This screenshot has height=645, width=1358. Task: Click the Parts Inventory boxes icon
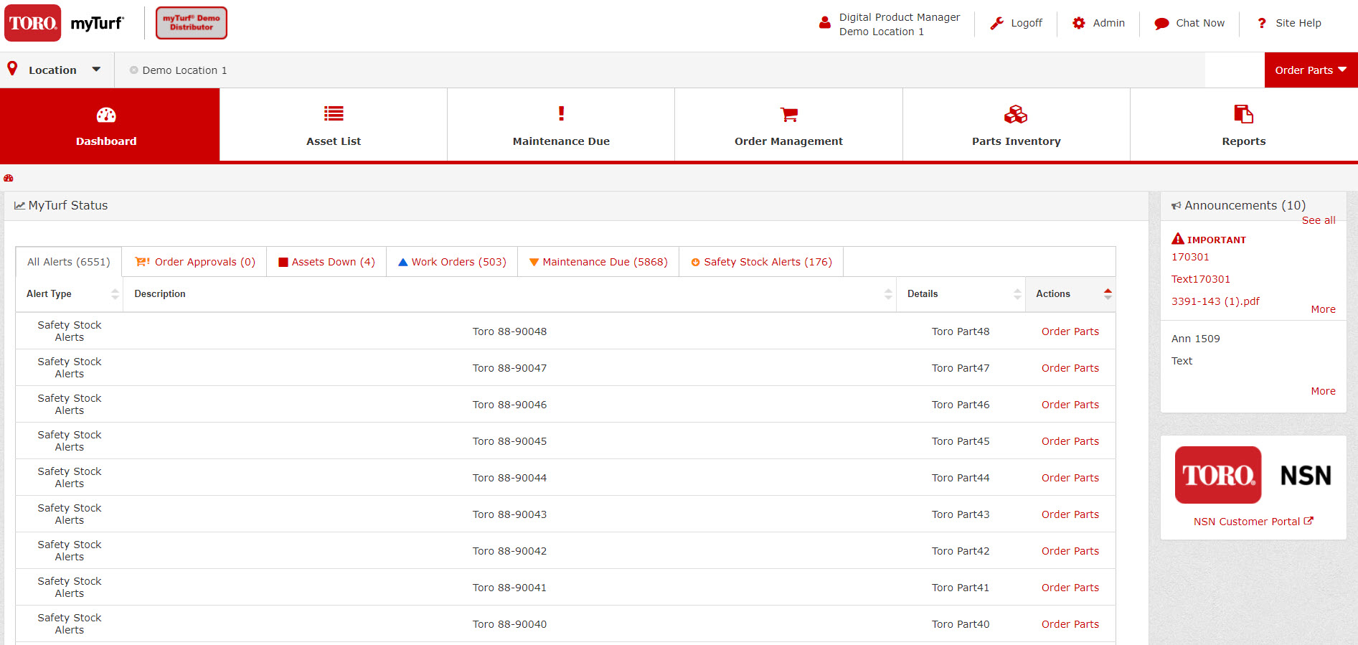click(x=1016, y=114)
